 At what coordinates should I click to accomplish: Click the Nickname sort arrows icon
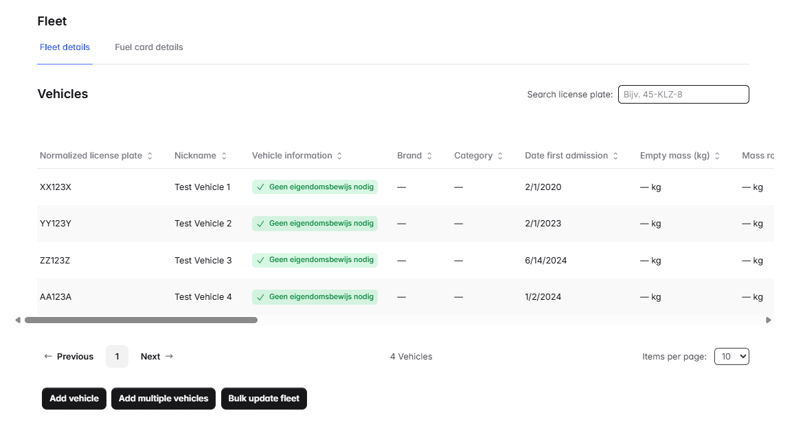[224, 156]
